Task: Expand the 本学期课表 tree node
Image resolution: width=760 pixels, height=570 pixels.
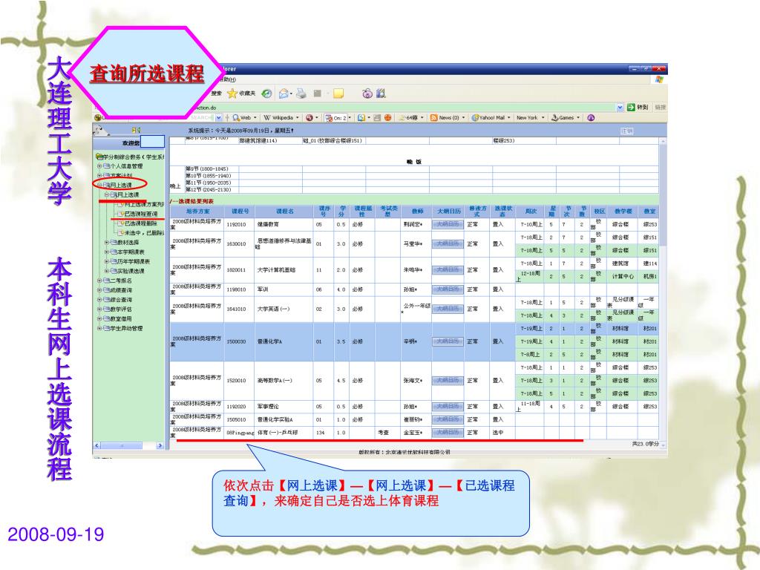Action: point(107,252)
